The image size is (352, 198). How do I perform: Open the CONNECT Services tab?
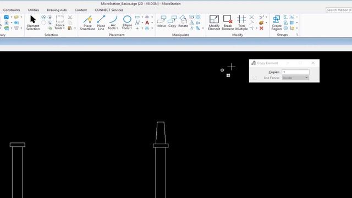point(109,10)
